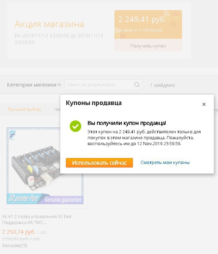The height and width of the screenshot is (254, 218).
Task: Select the Лучший выбор sorting tab
Action: pos(24,109)
